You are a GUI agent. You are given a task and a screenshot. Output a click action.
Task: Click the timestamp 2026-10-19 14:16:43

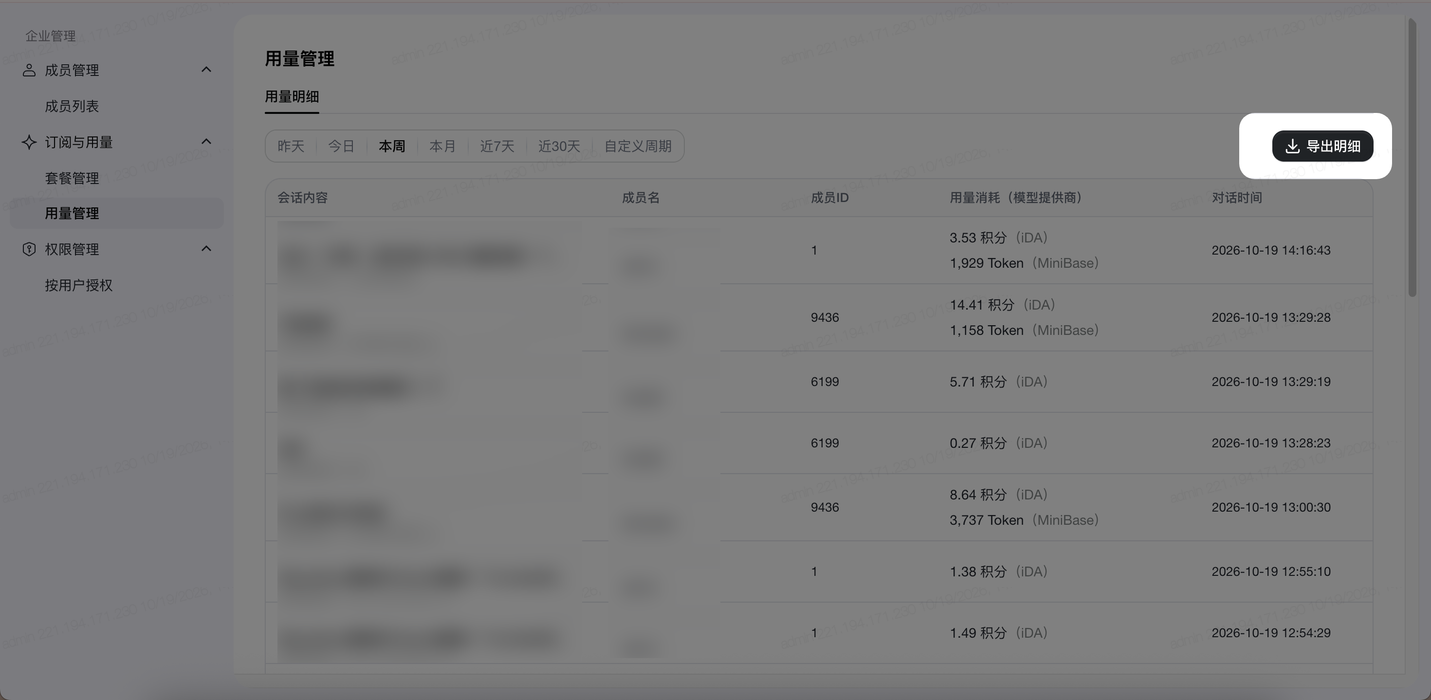[1271, 251]
